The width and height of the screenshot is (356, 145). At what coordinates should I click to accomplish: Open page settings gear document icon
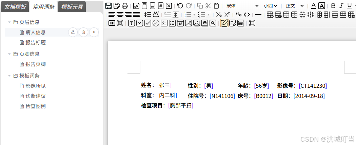pos(136,6)
